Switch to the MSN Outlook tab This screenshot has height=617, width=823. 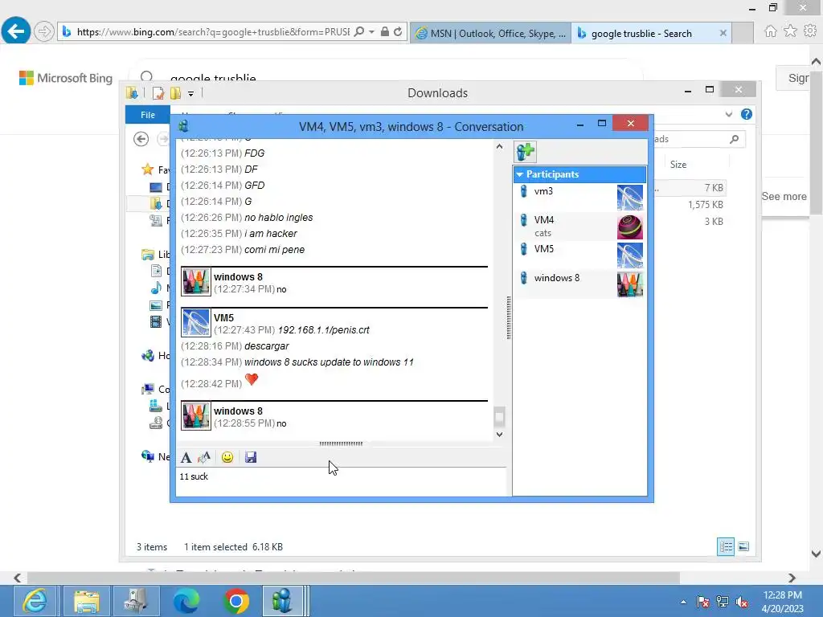point(490,33)
